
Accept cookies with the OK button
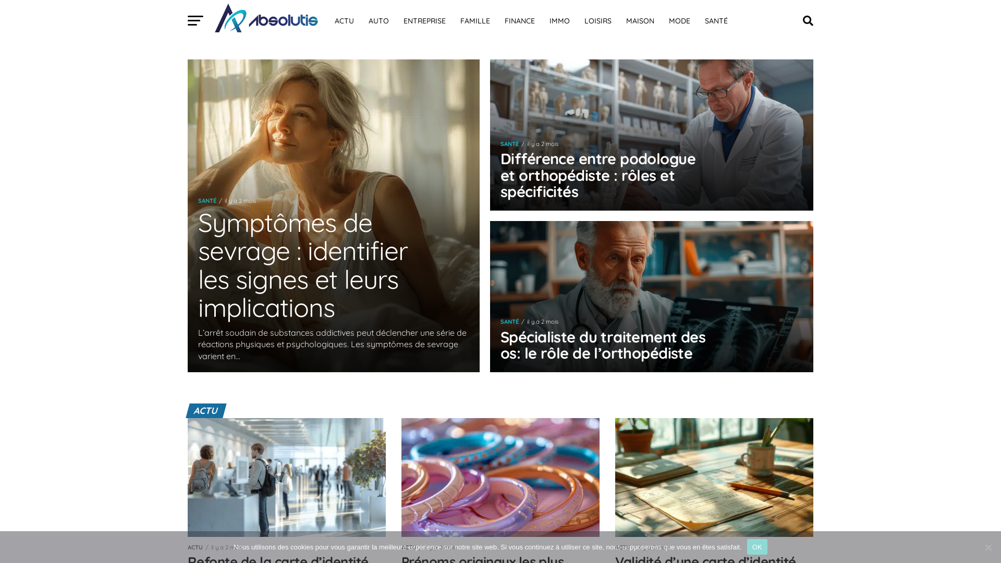[757, 547]
